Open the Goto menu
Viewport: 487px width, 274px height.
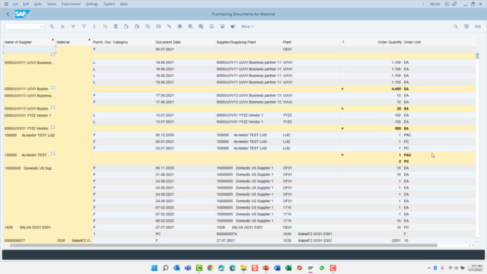click(38, 4)
